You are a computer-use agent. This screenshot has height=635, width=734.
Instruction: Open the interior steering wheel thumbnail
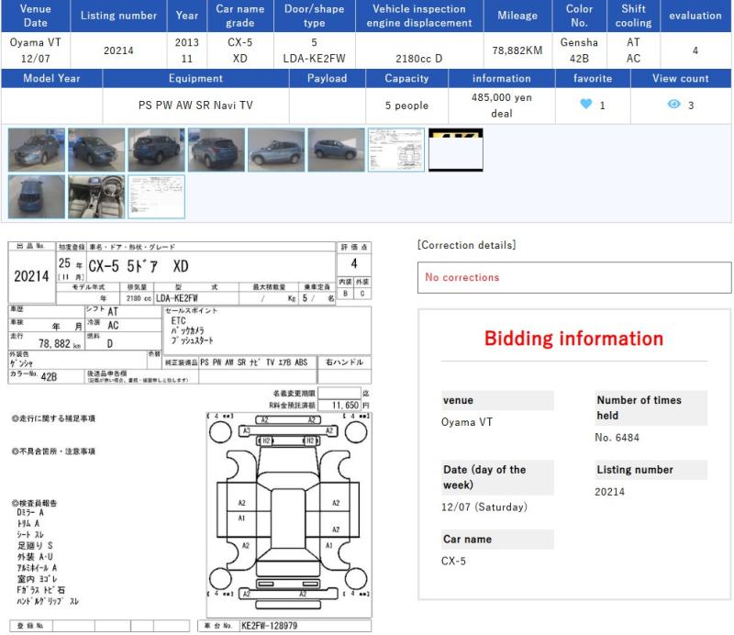pos(96,196)
